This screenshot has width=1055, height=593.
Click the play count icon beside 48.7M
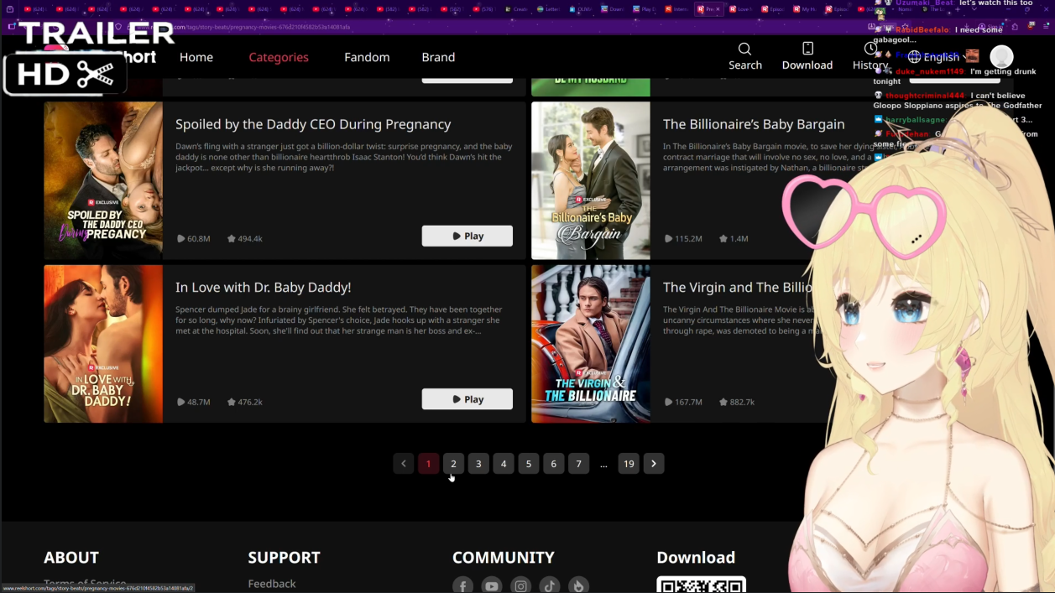180,402
